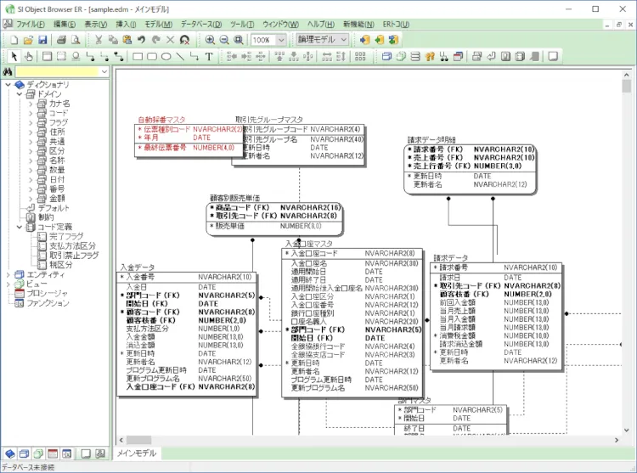Screen dimensions: 637x473
Task: Select the arrow pointer tool
Action: pos(14,57)
